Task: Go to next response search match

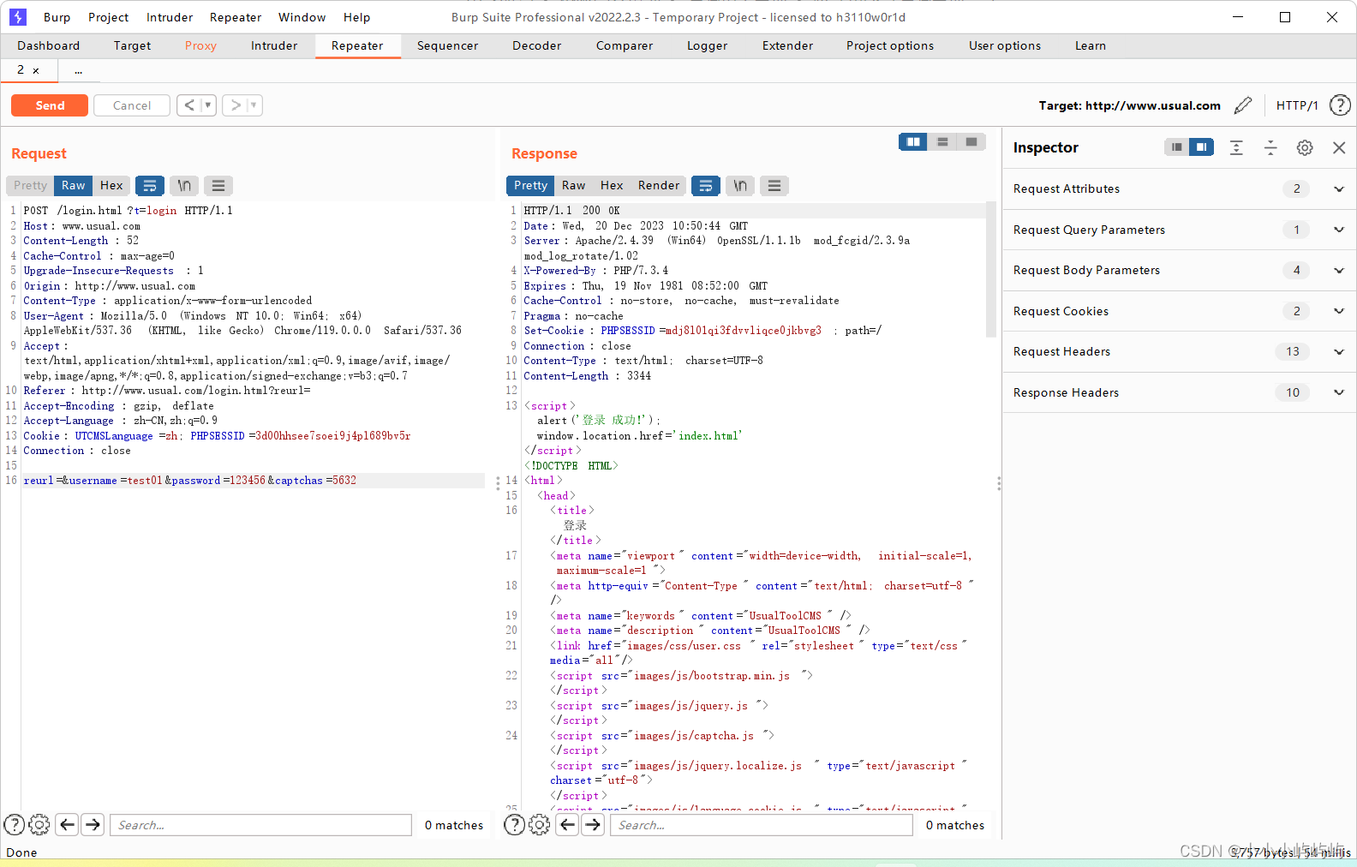Action: tap(593, 825)
